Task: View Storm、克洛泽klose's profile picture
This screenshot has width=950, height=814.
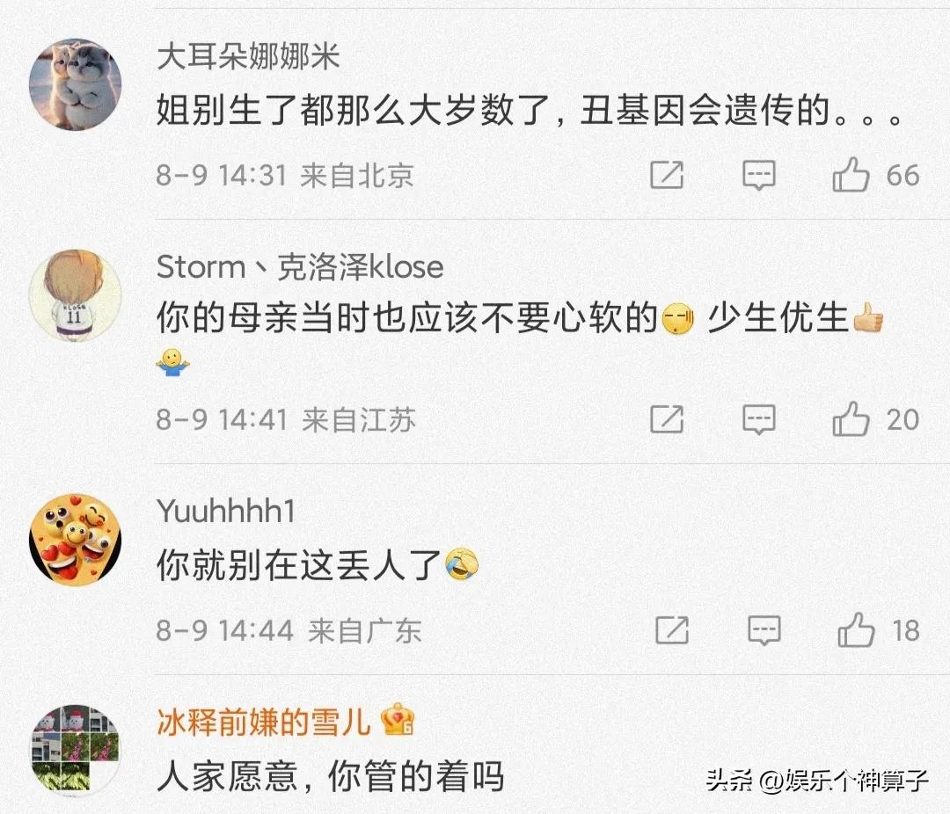Action: [75, 295]
